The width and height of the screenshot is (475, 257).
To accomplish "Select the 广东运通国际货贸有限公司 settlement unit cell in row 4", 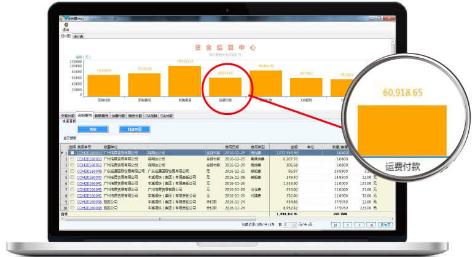I will [x=124, y=172].
